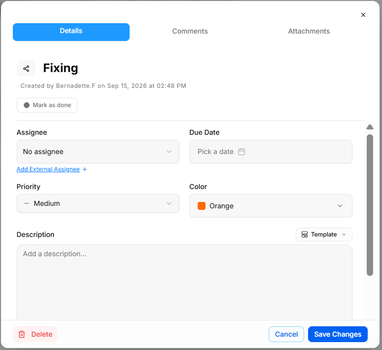382x350 pixels.
Task: Click the vertical scrollbar thumb
Action: point(370,205)
